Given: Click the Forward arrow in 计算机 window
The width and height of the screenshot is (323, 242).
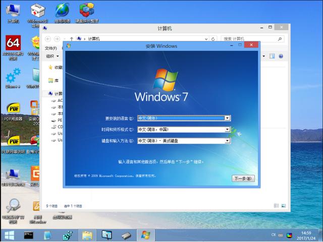Looking at the screenshot, I should click(57, 39).
